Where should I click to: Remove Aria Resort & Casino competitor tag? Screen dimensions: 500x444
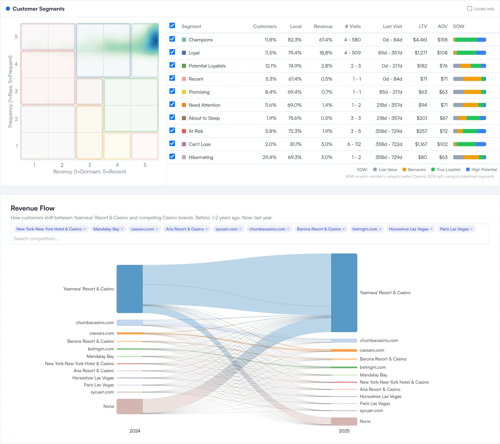pyautogui.click(x=207, y=229)
